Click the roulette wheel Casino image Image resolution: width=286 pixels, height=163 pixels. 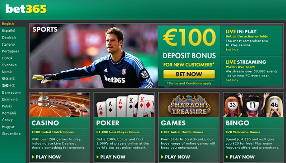[60, 105]
